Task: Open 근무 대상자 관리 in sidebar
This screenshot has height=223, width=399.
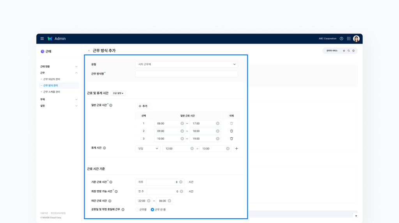Action: [51, 79]
